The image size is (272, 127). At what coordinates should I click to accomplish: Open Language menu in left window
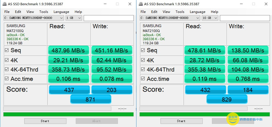(61, 12)
